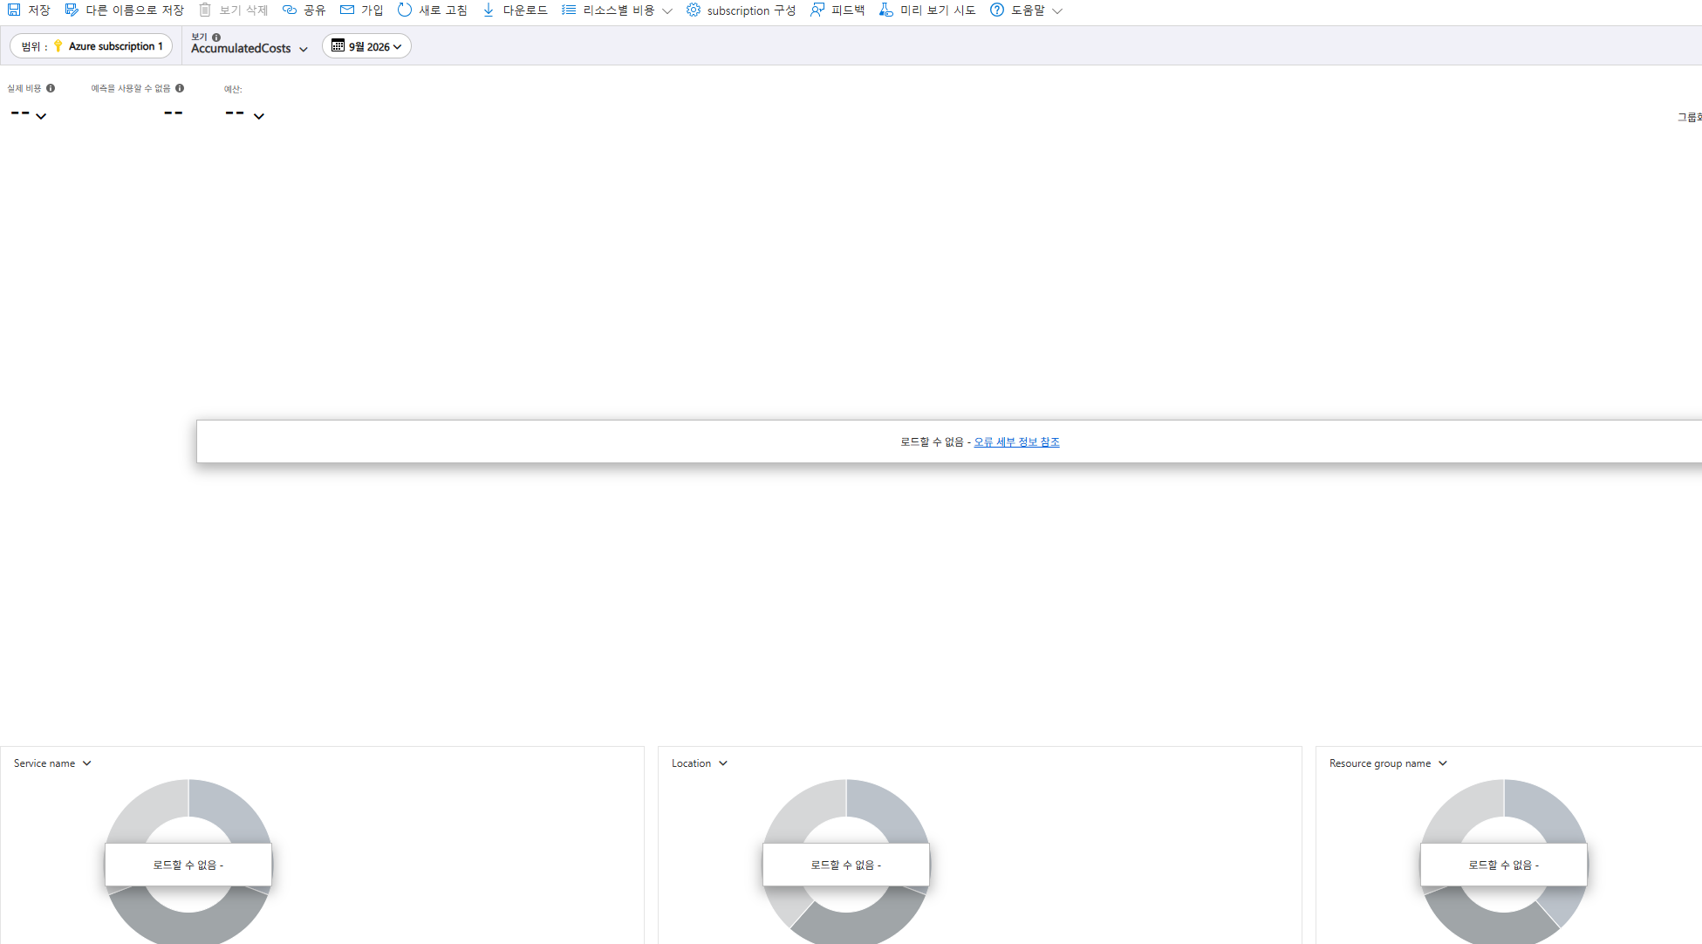Click the 다른 이름으로 저장 label
This screenshot has width=1702, height=944.
pos(135,10)
